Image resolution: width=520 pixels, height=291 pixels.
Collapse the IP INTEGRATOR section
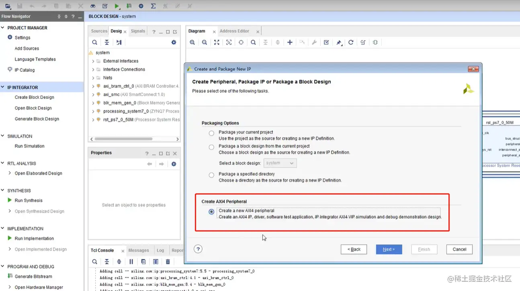(3, 87)
